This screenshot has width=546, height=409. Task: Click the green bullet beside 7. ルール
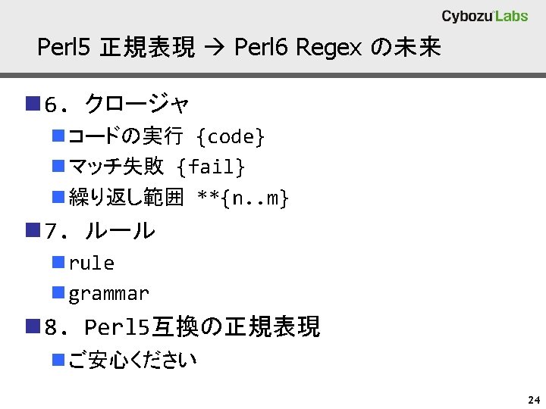[x=32, y=229]
